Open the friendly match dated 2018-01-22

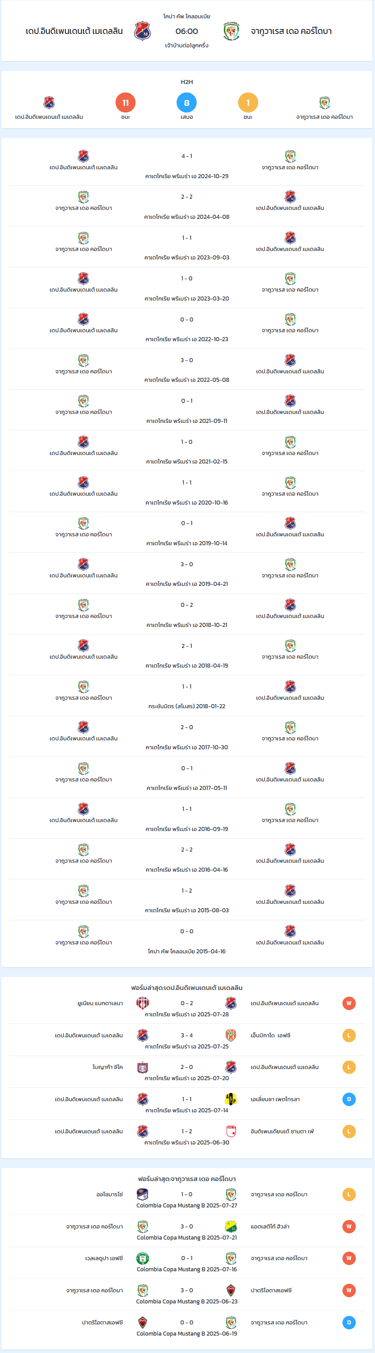pos(187,695)
